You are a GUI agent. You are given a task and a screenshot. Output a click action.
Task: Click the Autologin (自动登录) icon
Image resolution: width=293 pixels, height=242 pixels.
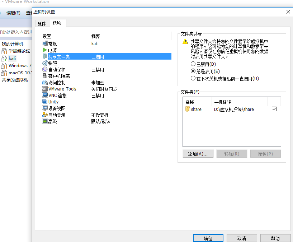[x=45, y=115]
